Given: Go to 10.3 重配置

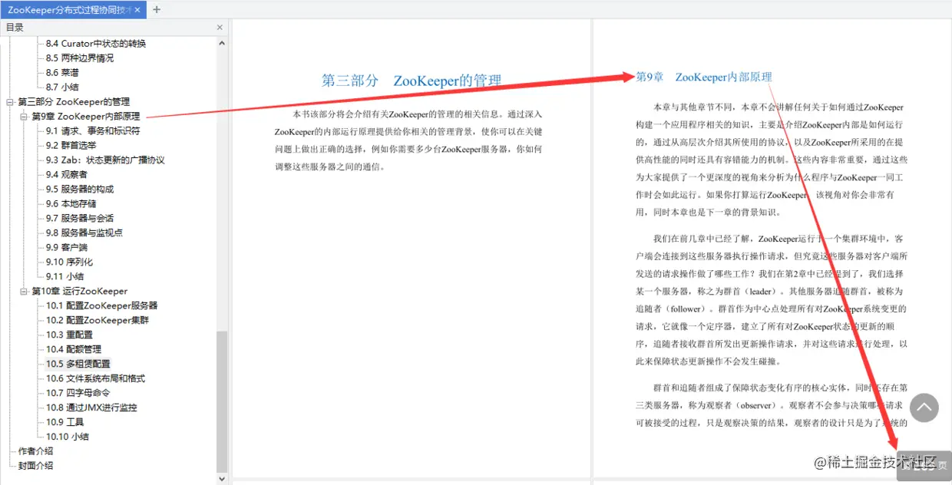Looking at the screenshot, I should [69, 335].
